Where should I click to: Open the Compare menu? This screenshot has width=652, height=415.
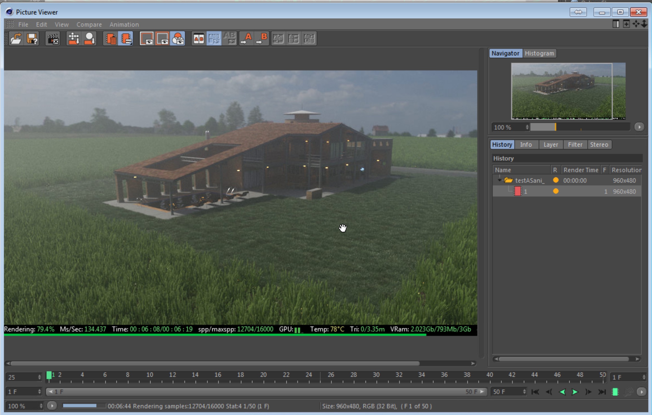pyautogui.click(x=89, y=24)
